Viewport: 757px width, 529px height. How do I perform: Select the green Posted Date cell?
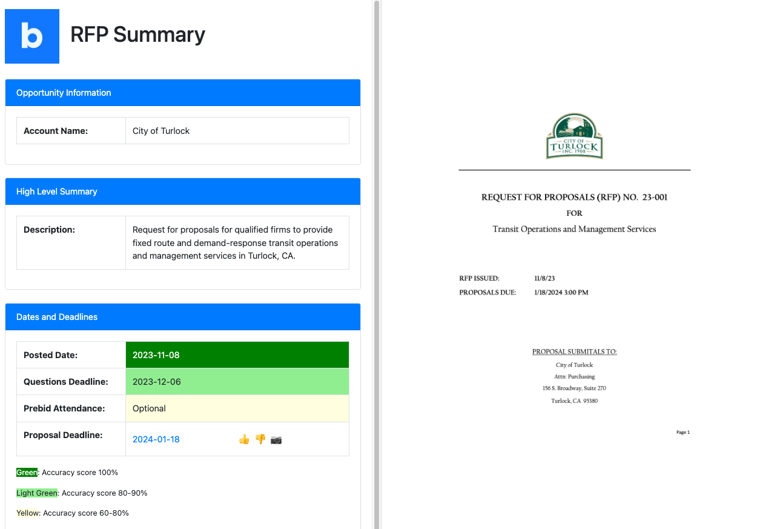(x=237, y=354)
